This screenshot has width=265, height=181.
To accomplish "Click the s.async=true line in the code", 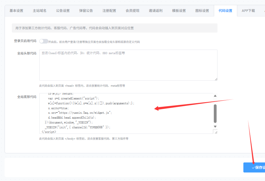I will 58,108.
